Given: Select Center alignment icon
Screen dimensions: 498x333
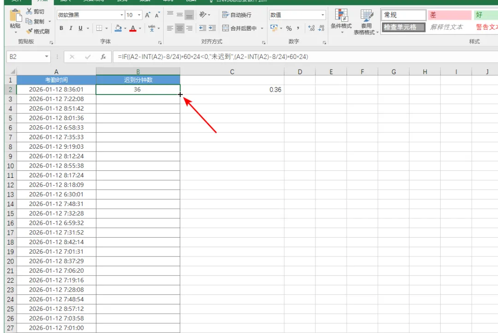Looking at the screenshot, I should pyautogui.click(x=179, y=28).
